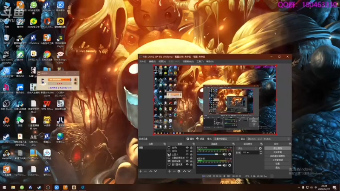
Task: Open WeGame desktop shortcut
Action: click(6, 154)
